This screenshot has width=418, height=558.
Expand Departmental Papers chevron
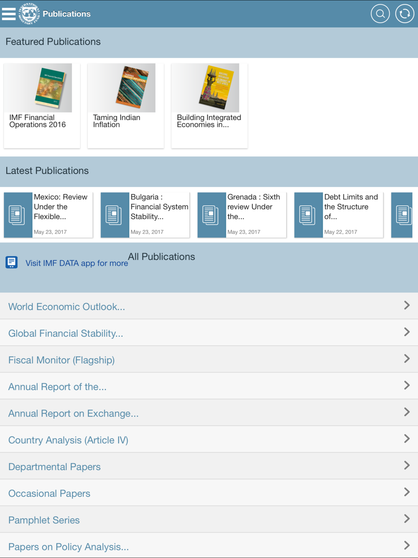point(407,466)
